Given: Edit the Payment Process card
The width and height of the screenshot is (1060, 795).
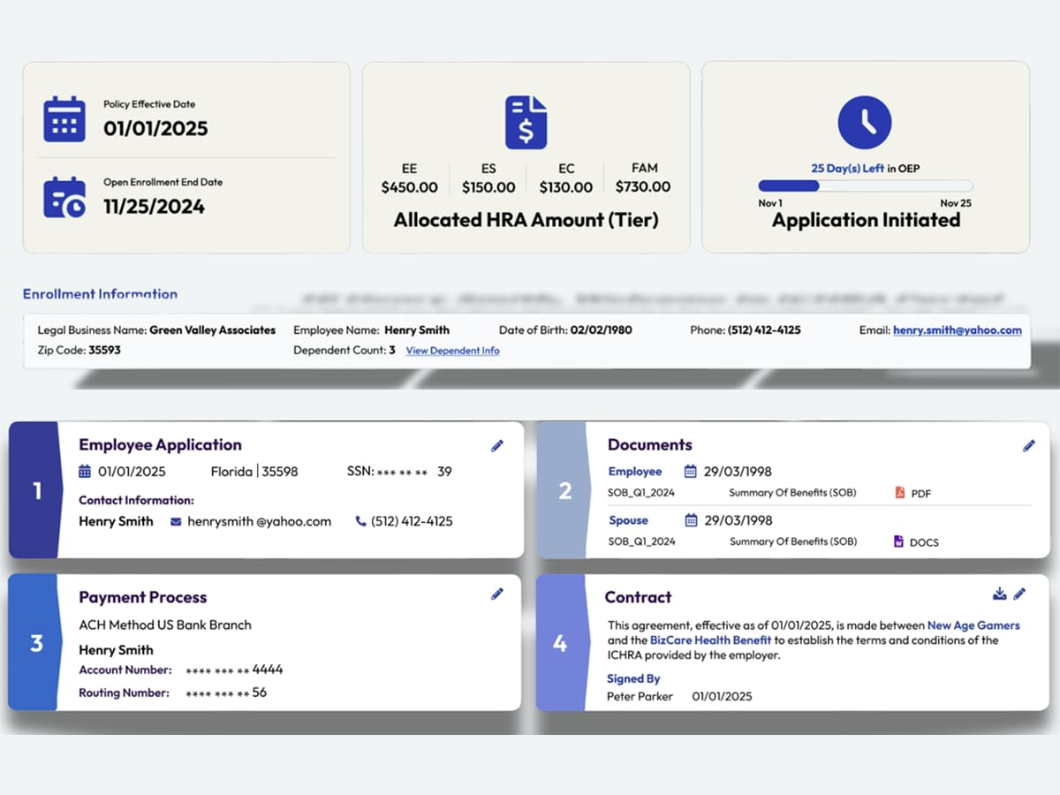Looking at the screenshot, I should click(x=497, y=594).
